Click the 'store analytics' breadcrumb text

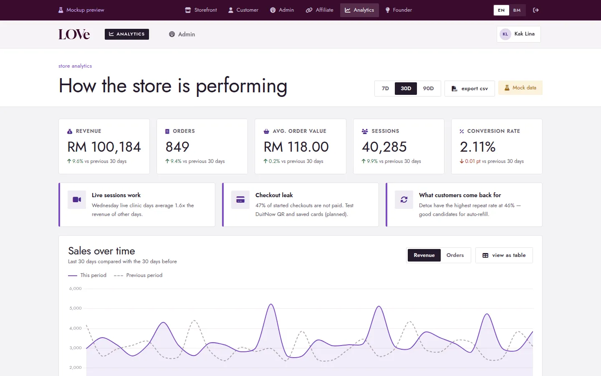[x=75, y=66]
